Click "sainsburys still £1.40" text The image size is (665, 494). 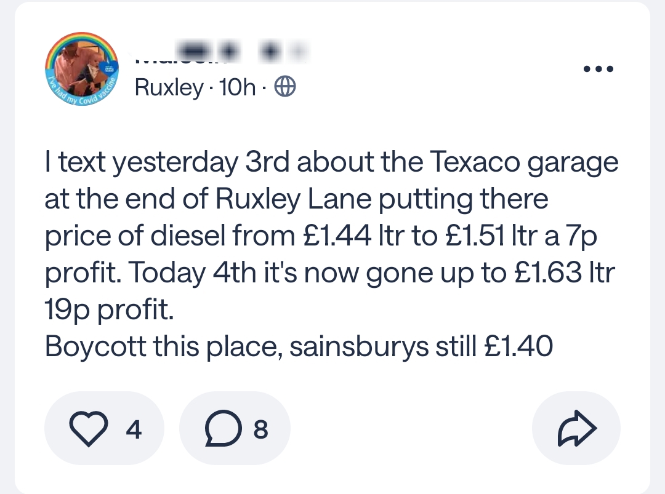(421, 348)
